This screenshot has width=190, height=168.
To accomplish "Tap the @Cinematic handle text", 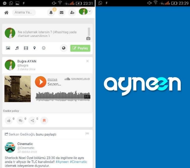I will [26, 148].
